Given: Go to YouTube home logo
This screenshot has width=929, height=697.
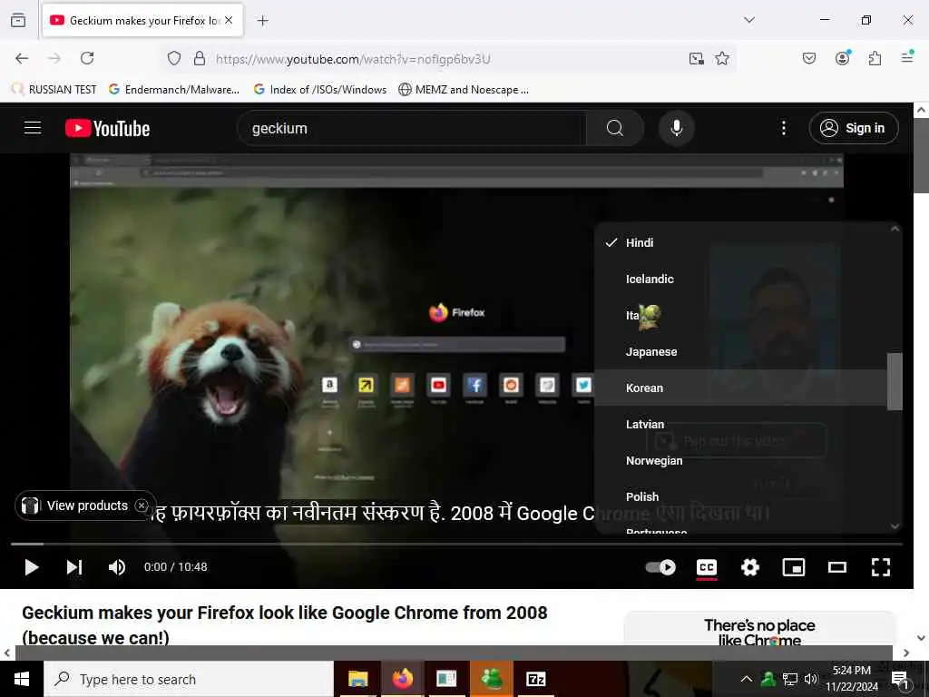Looking at the screenshot, I should tap(107, 128).
